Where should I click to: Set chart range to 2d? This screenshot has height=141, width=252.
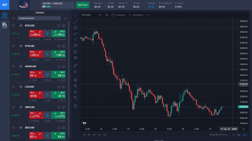coord(89,135)
